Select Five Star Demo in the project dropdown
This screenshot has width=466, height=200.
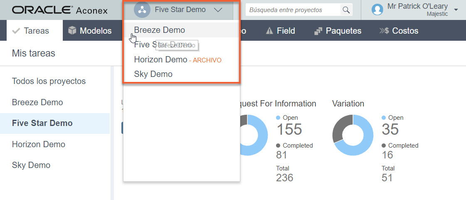coord(181,45)
